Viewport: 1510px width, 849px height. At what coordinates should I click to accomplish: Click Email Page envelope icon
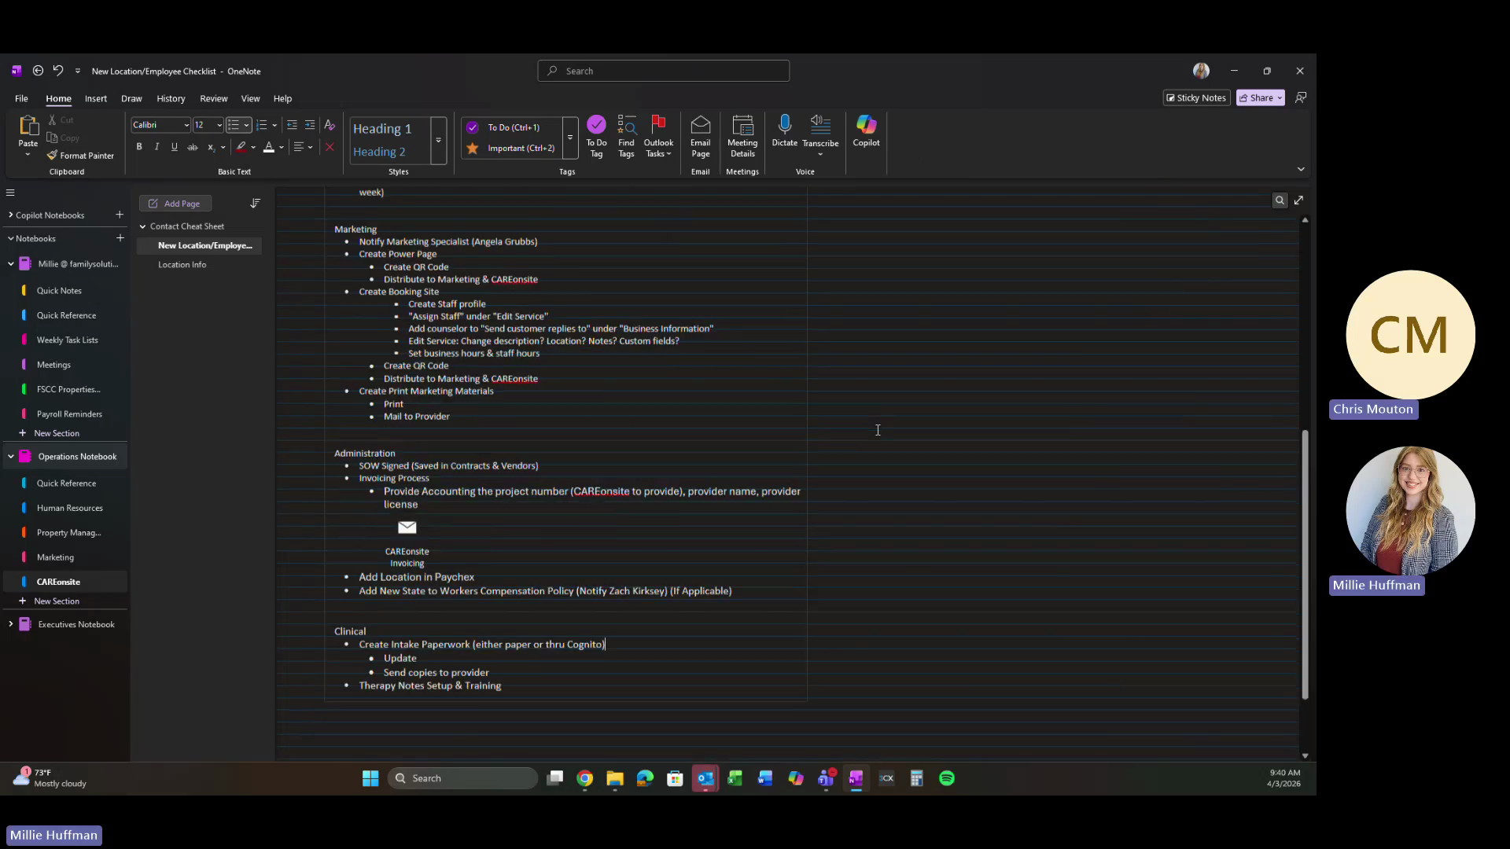[700, 125]
